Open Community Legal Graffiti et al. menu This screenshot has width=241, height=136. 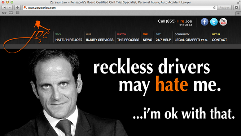coord(191,37)
